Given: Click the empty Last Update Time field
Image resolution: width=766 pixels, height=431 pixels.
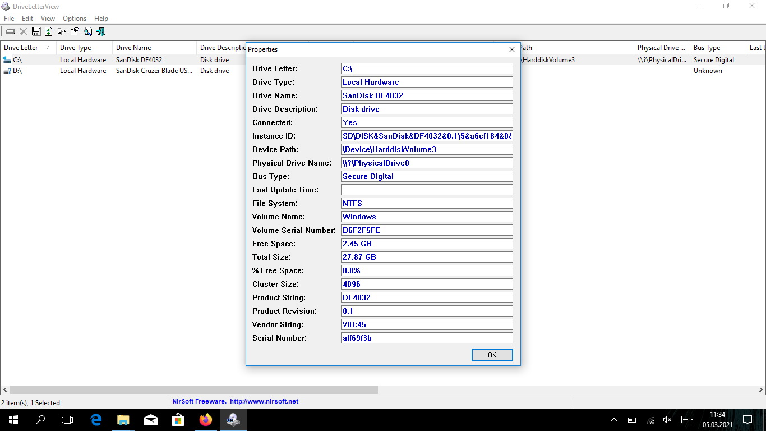Looking at the screenshot, I should coord(427,190).
